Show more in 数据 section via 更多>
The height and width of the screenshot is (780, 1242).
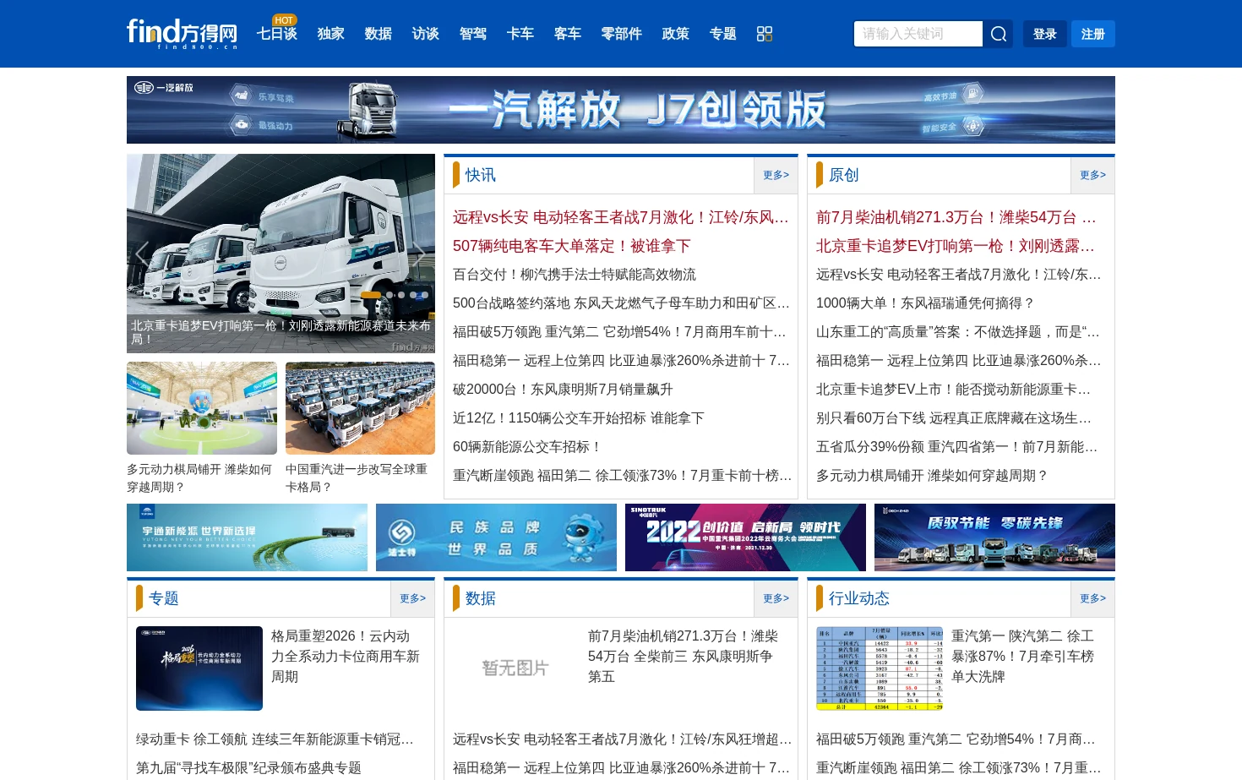776,598
